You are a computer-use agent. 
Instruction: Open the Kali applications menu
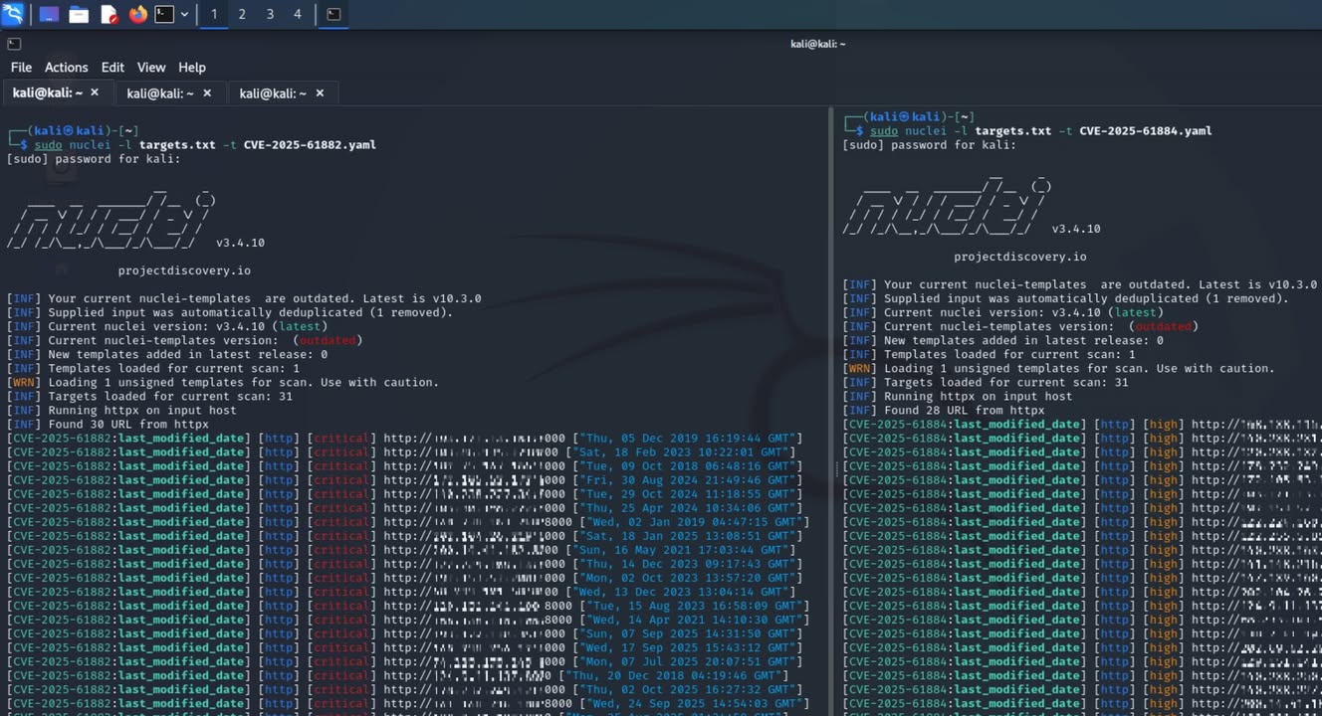[12, 14]
